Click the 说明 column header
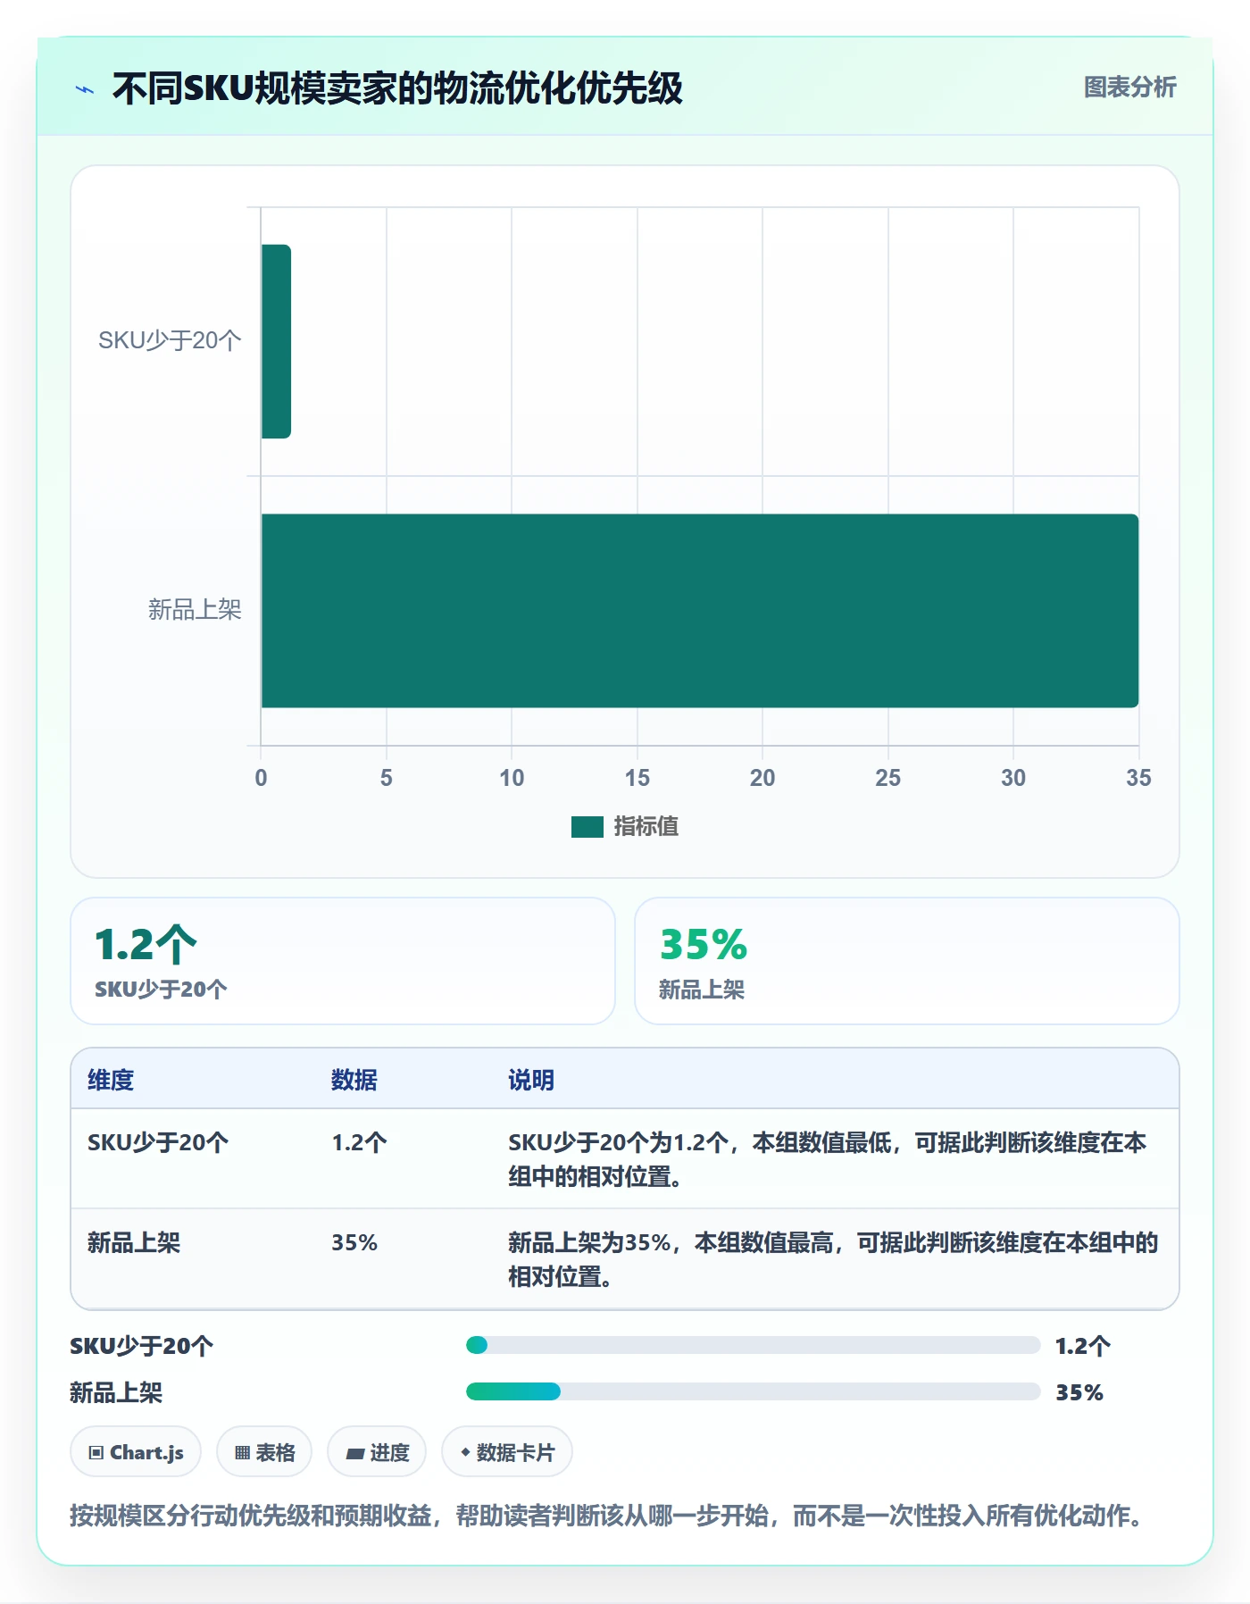 click(531, 1080)
